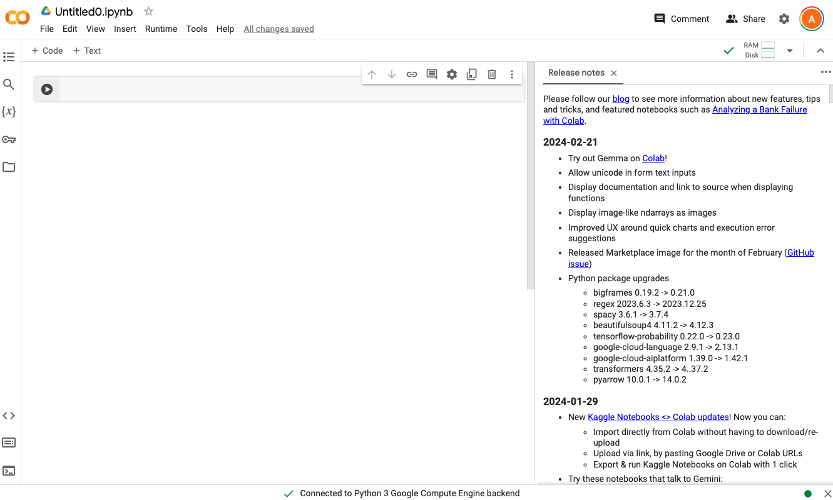Expand the RAM Disk connection dropdown arrow
833x500 pixels.
(790, 51)
